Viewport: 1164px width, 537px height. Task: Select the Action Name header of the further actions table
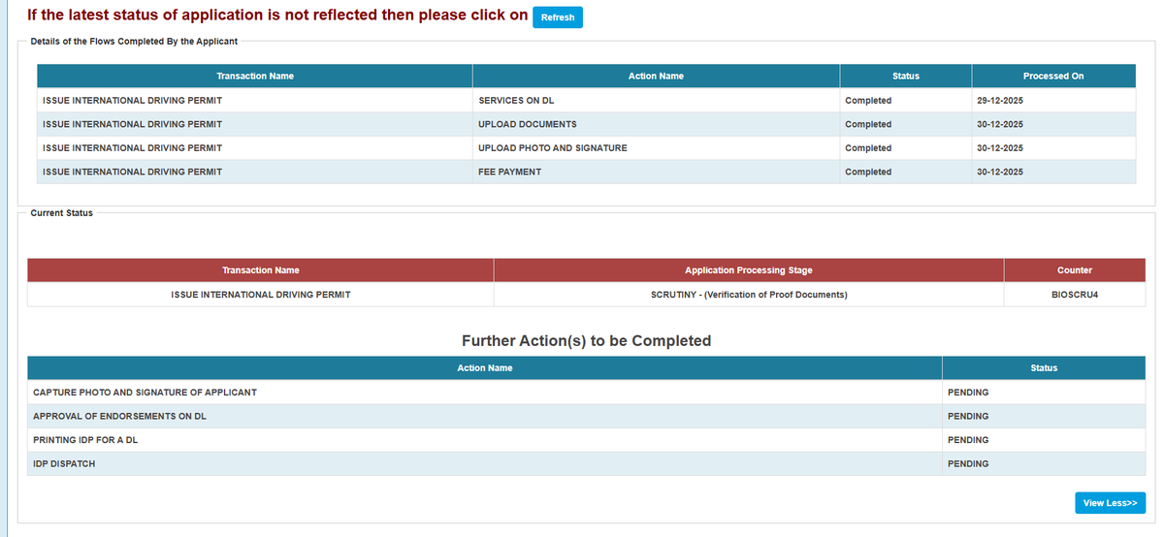point(485,368)
